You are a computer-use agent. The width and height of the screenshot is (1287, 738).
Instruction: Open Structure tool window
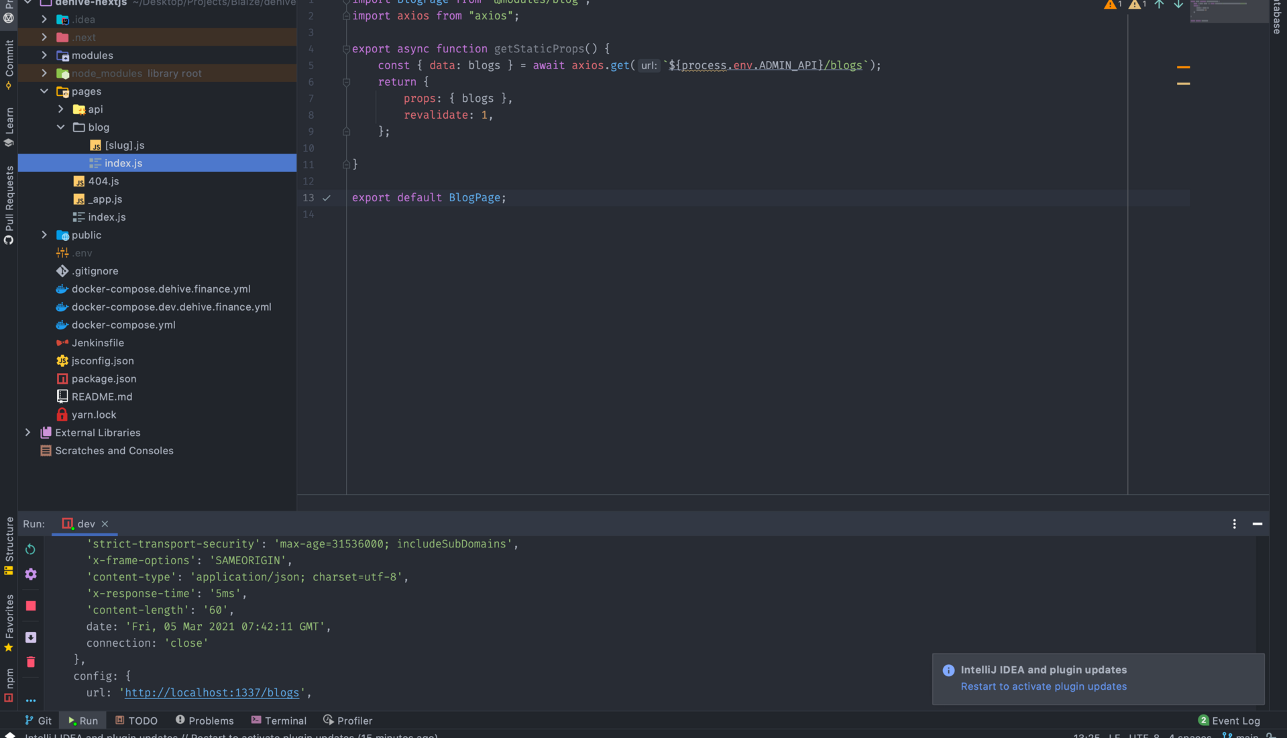tap(9, 546)
